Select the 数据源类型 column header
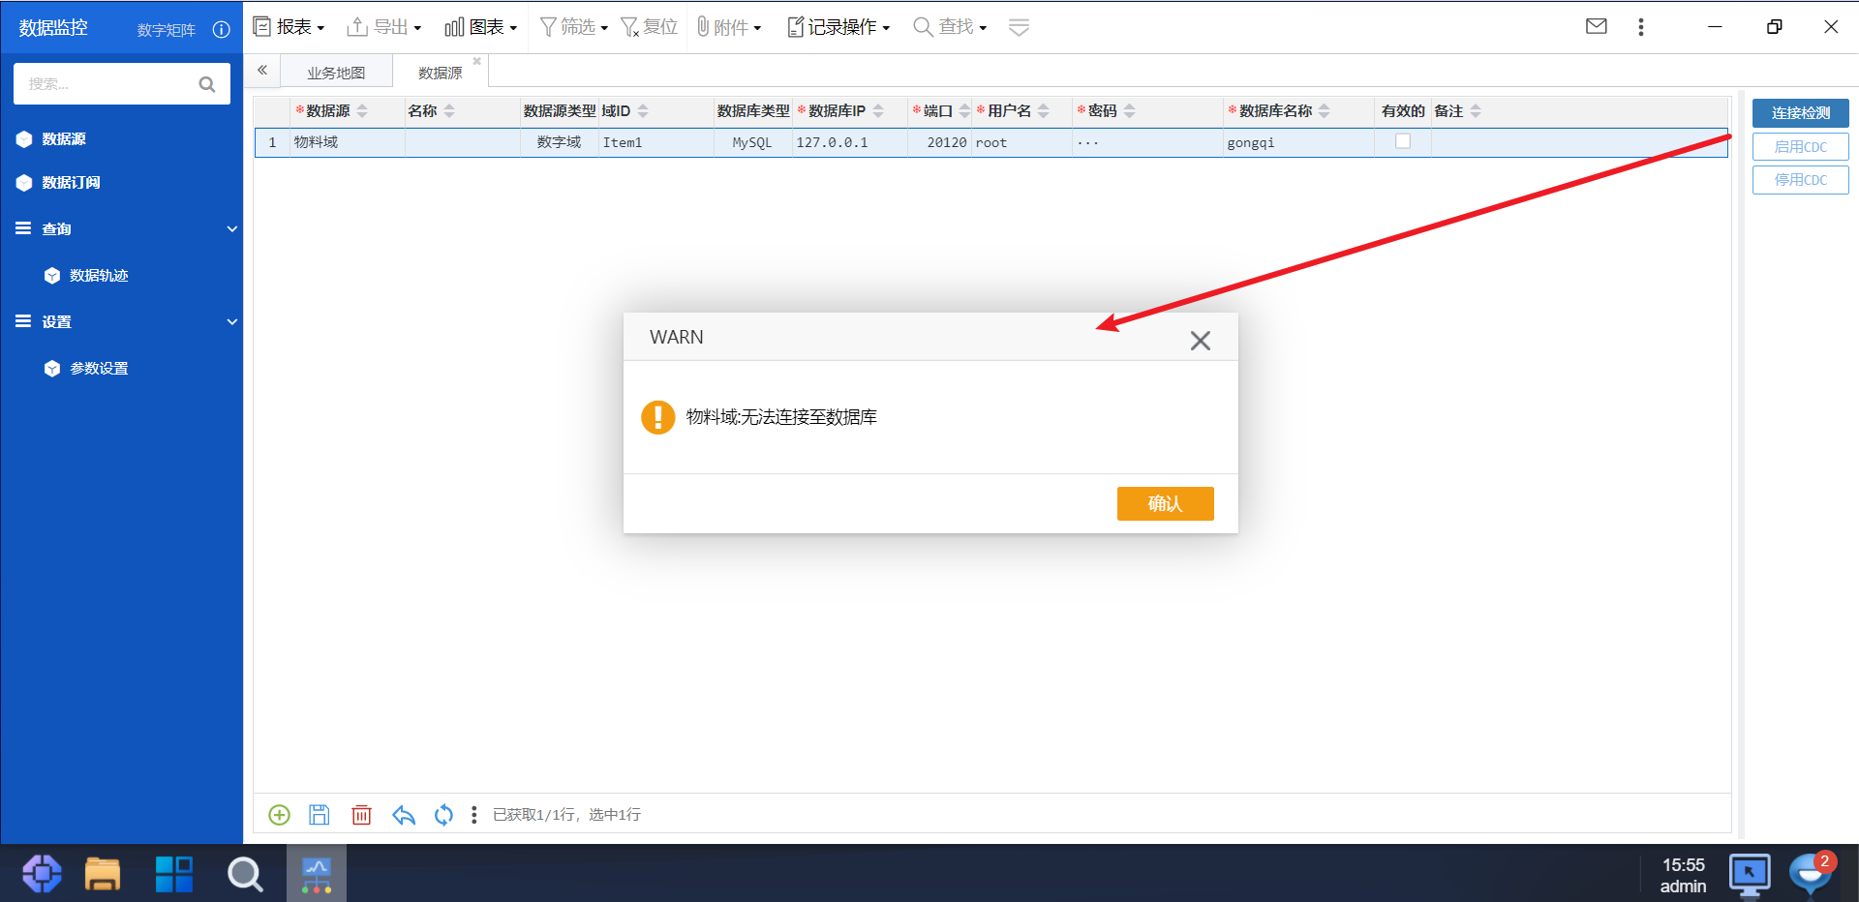The width and height of the screenshot is (1859, 902). click(560, 111)
